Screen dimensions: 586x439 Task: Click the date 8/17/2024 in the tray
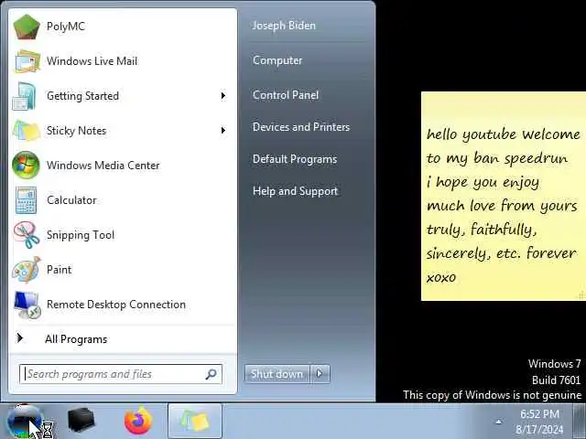(x=539, y=430)
